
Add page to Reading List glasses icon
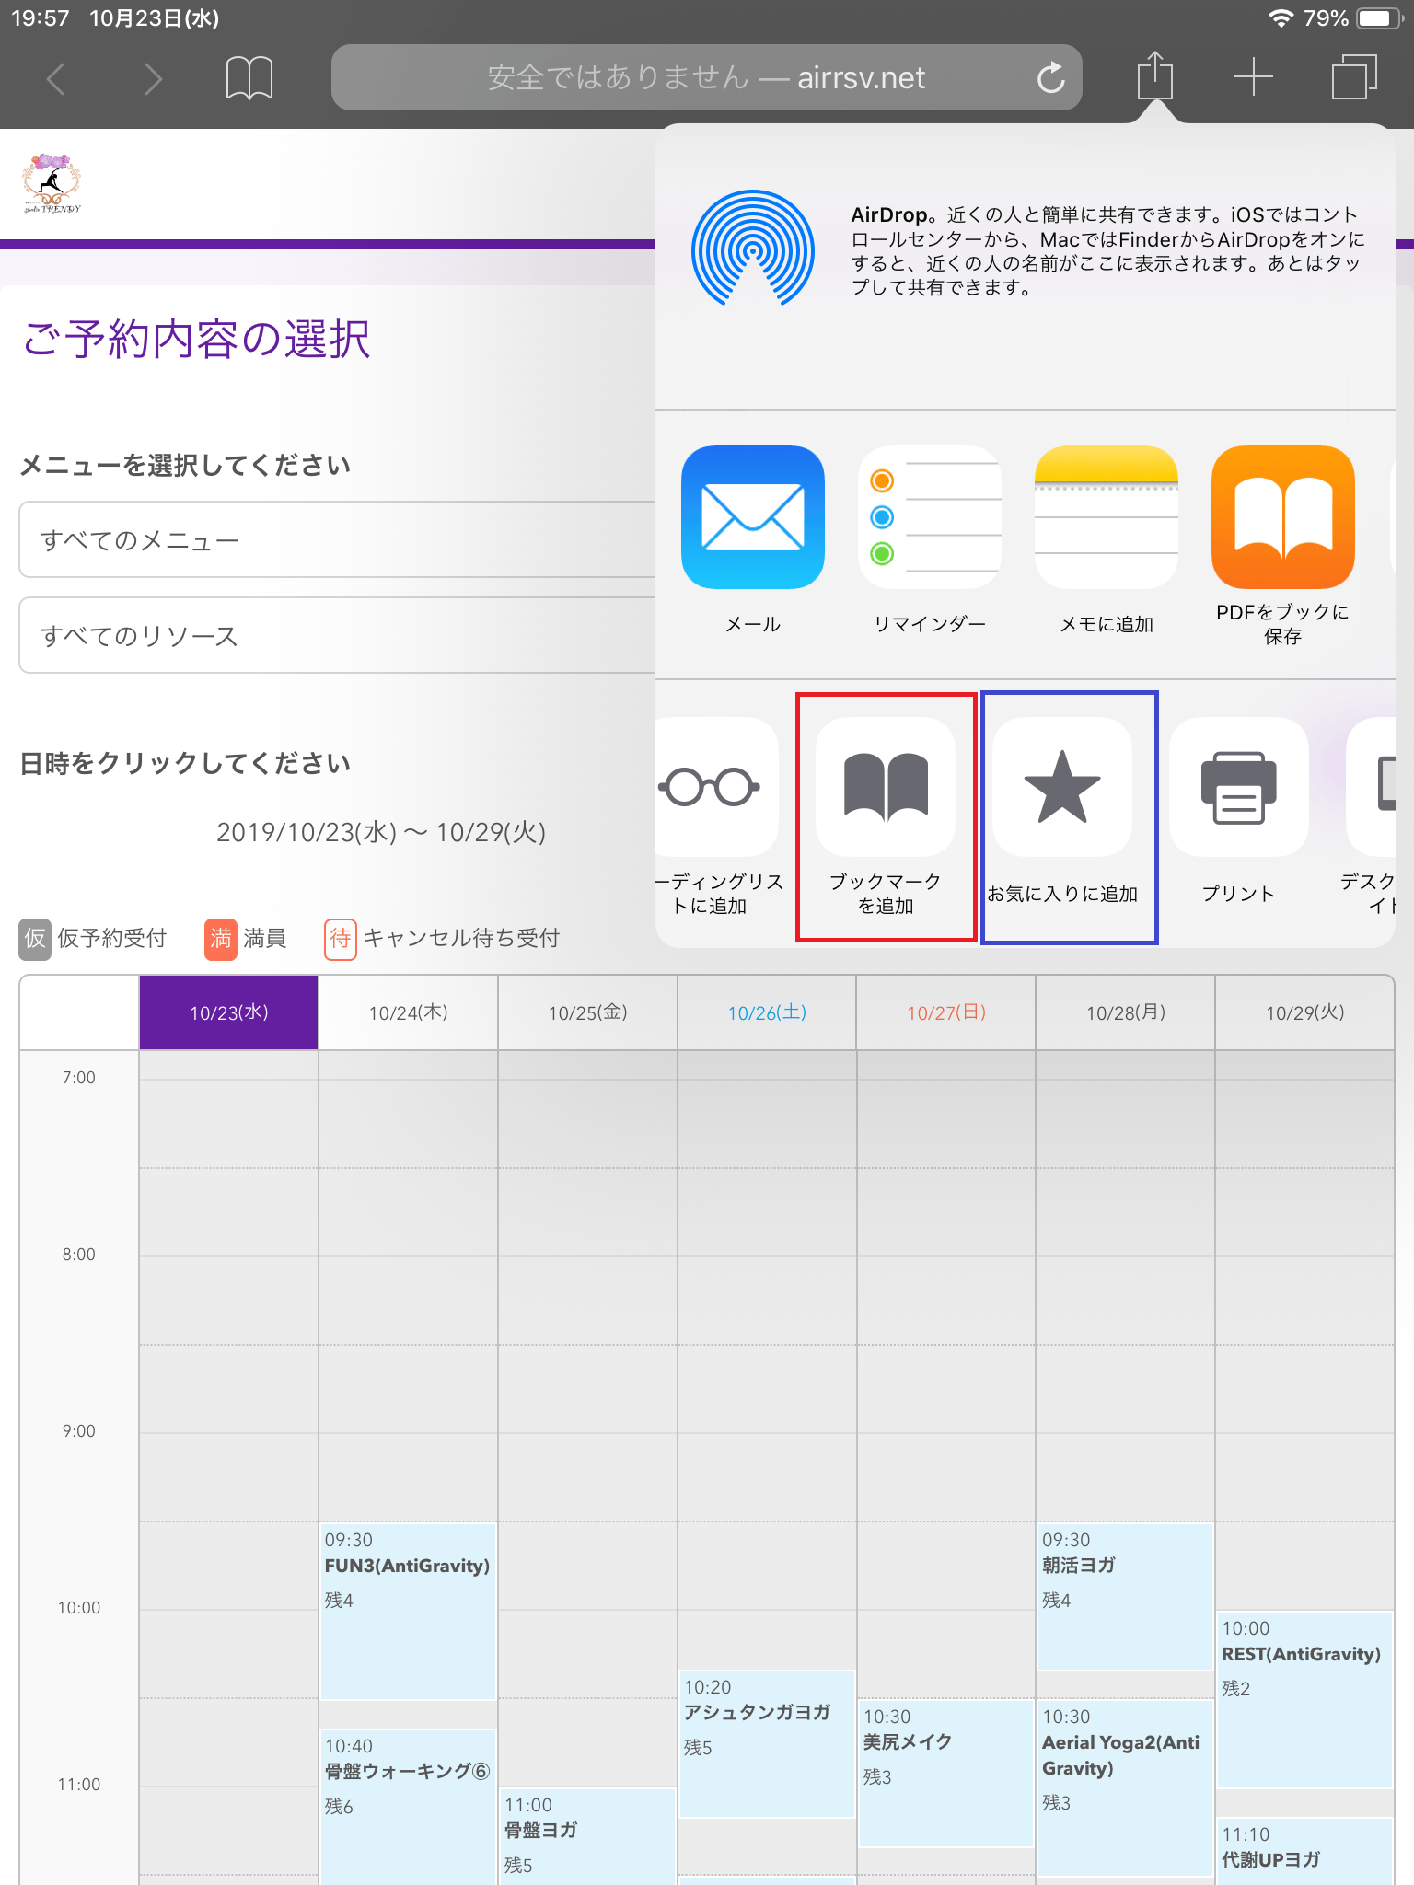(711, 787)
